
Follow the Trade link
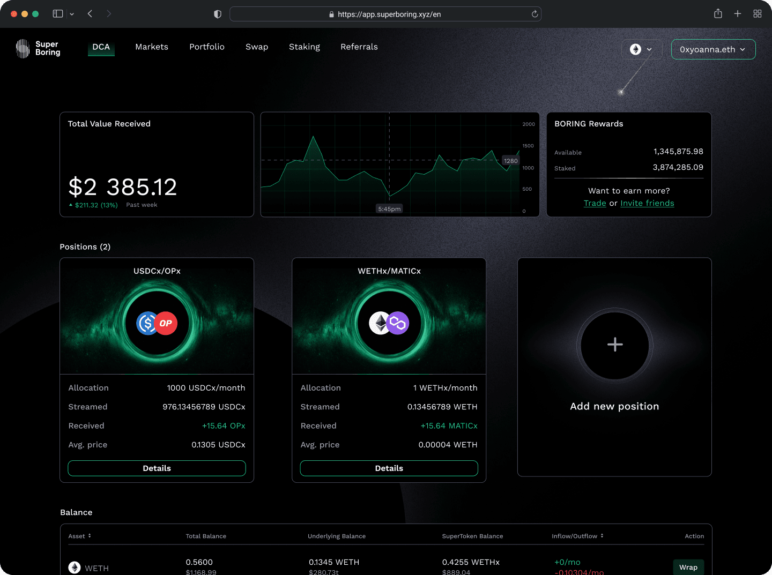coord(595,204)
